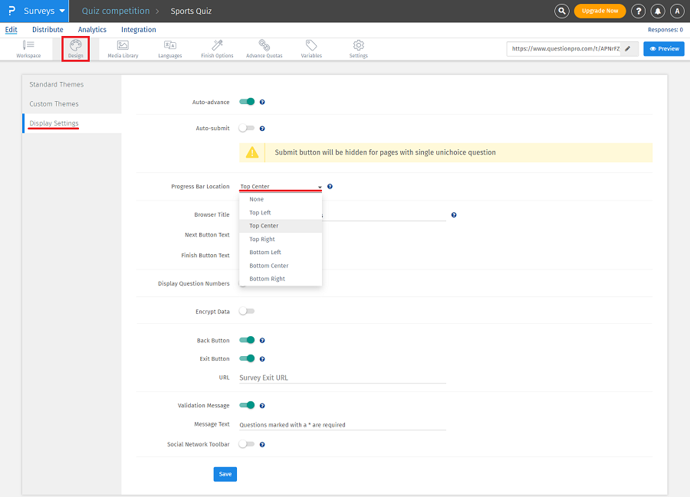This screenshot has height=497, width=690.
Task: Click the Survey Exit URL field
Action: 342,378
